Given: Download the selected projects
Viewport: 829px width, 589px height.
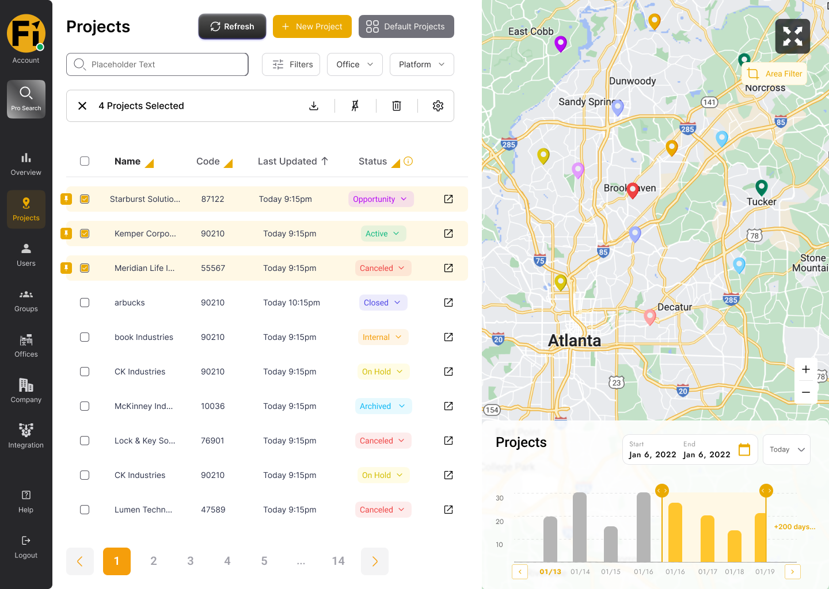Looking at the screenshot, I should point(314,106).
